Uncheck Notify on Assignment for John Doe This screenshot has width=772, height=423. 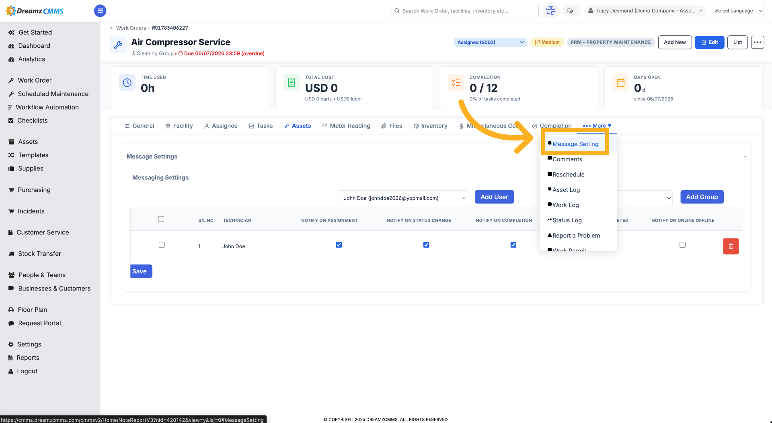click(339, 245)
